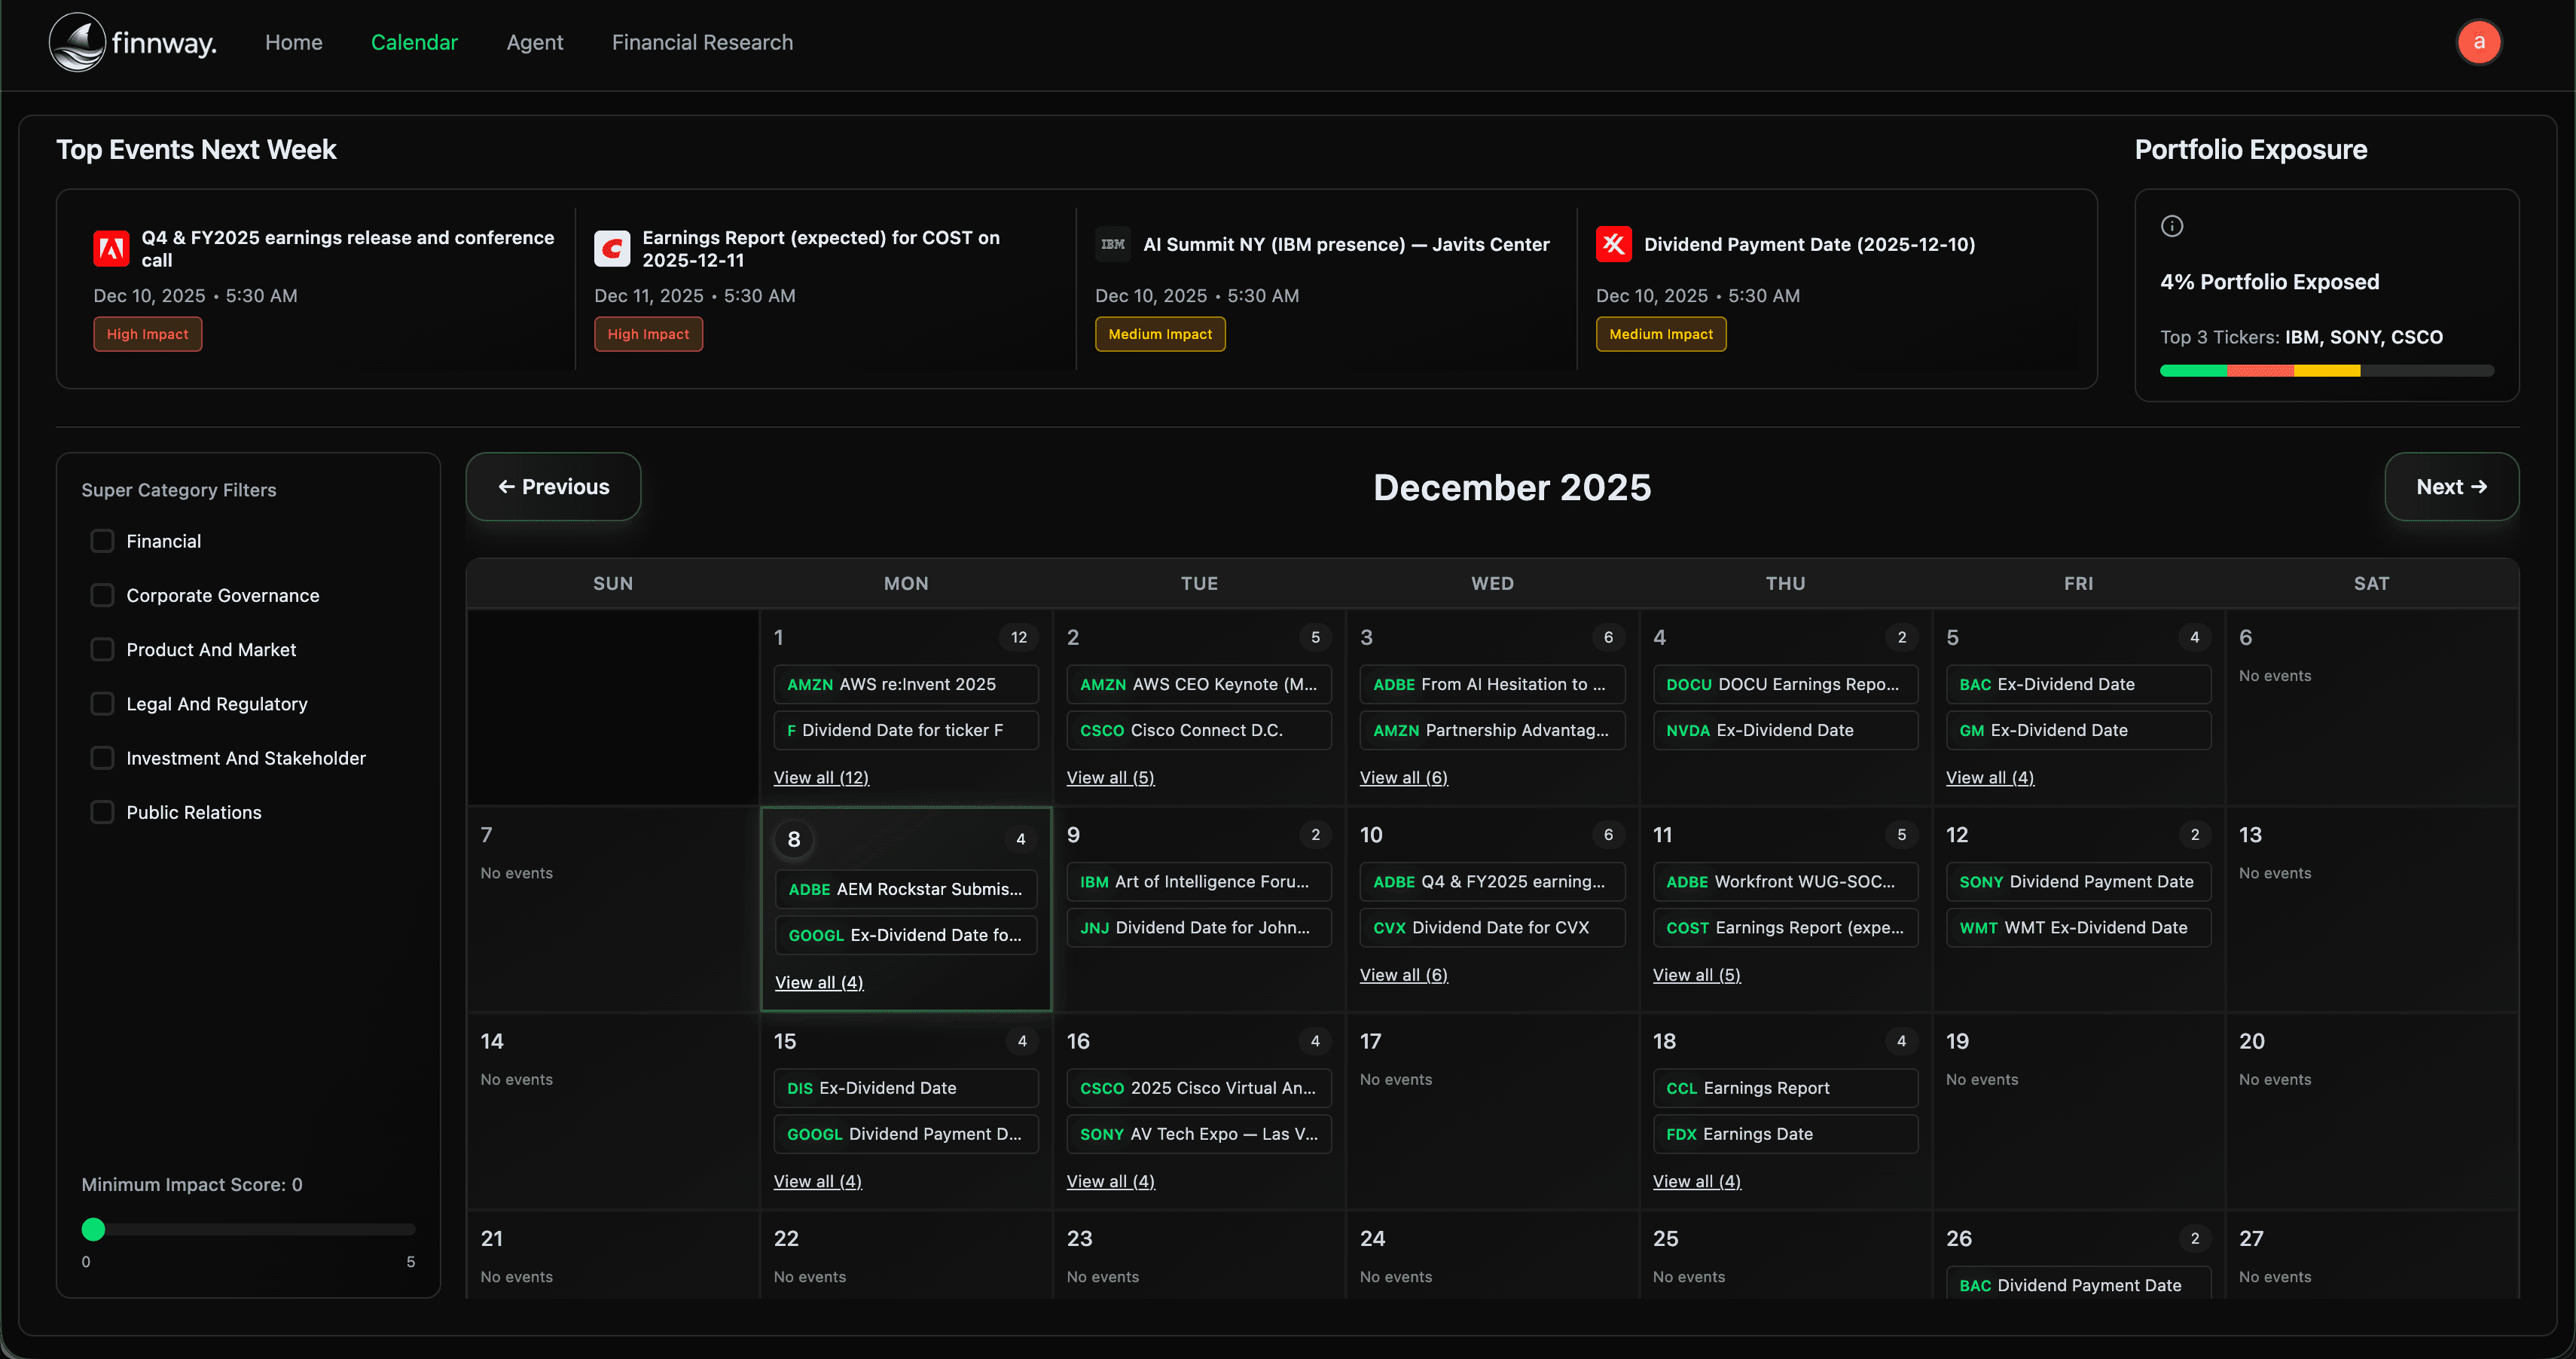The height and width of the screenshot is (1359, 2576).
Task: Click the Adobe logo on earnings event
Action: [111, 248]
